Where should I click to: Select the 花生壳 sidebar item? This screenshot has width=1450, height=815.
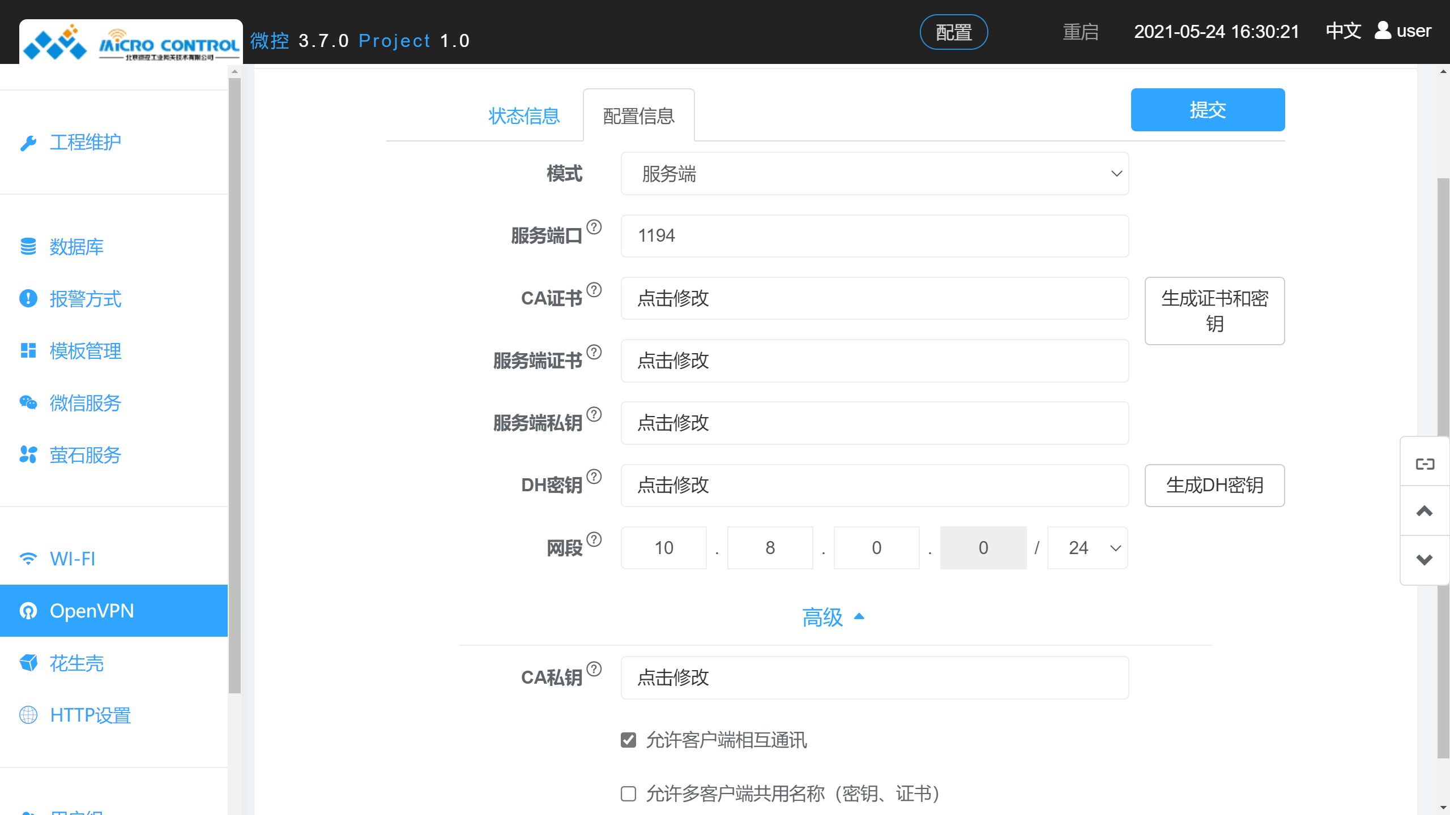[78, 663]
